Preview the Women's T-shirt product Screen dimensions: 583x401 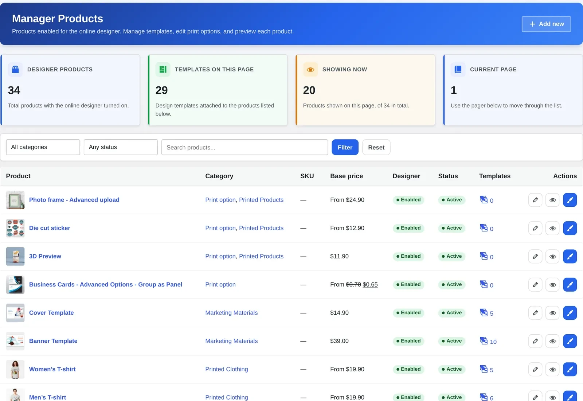pos(552,369)
